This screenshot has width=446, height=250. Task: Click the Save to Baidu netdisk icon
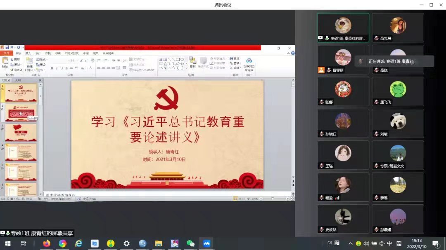point(249,63)
